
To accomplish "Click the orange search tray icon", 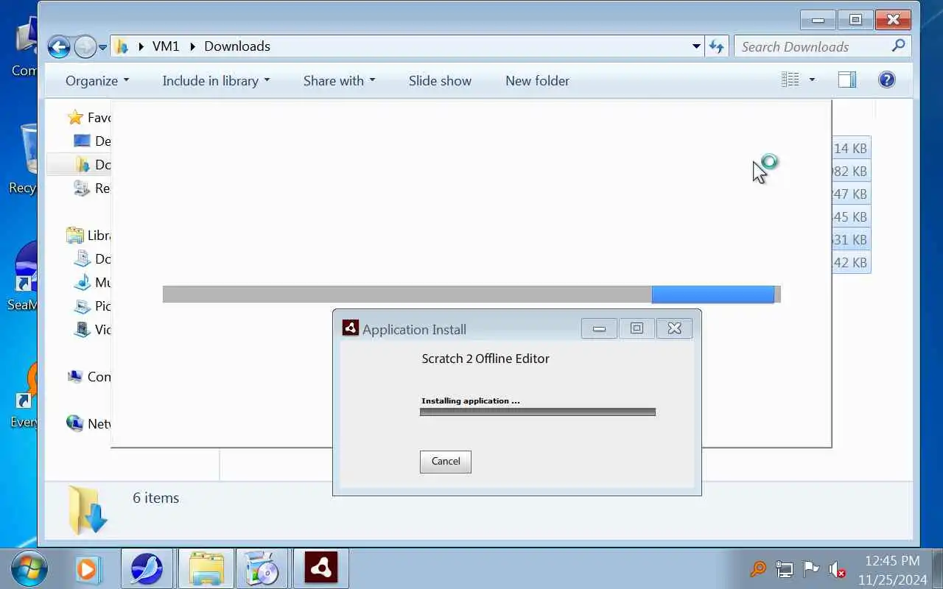I will coord(757,569).
